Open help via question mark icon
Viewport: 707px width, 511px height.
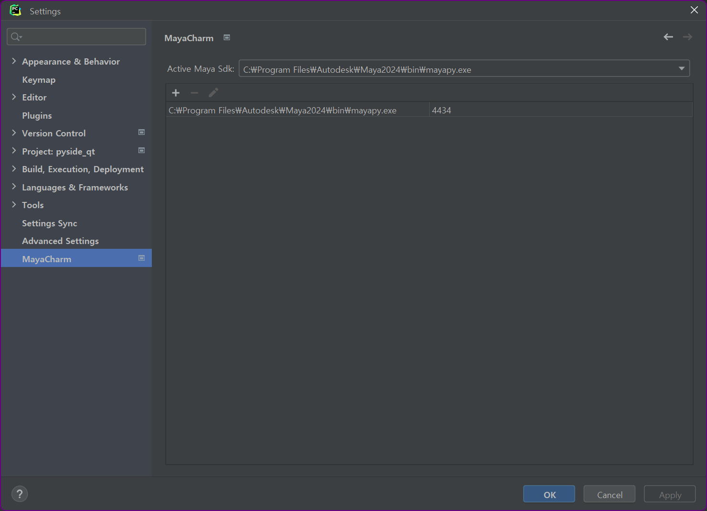click(20, 494)
